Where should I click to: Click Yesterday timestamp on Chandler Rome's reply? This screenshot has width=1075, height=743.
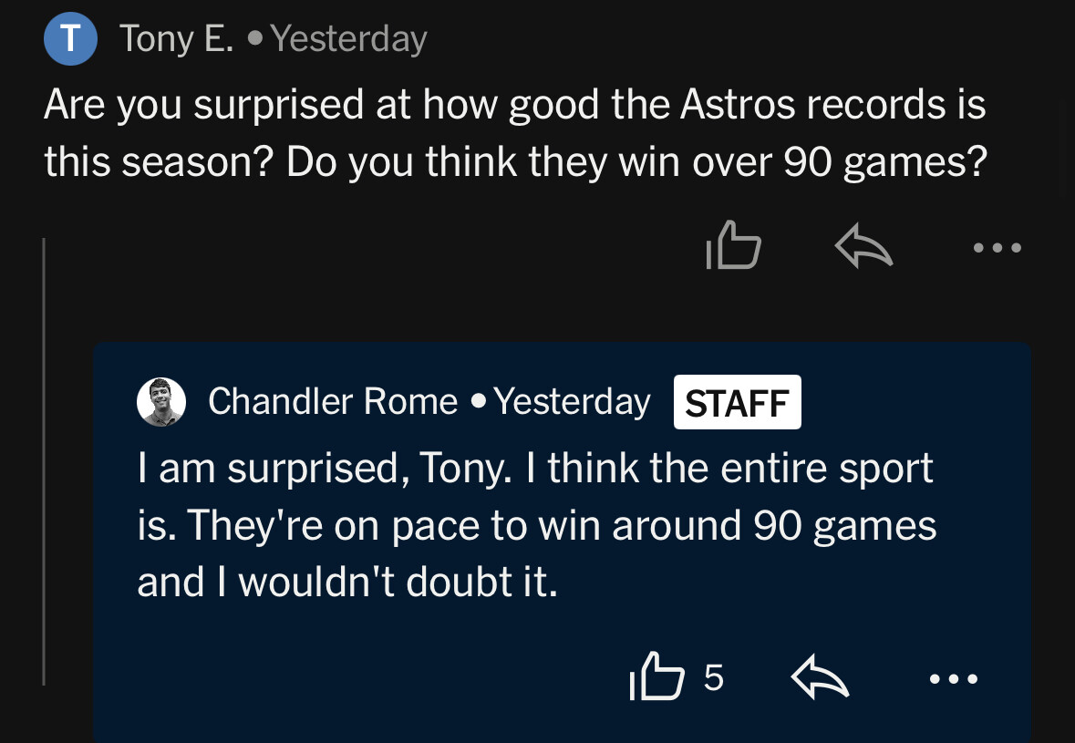pos(572,402)
